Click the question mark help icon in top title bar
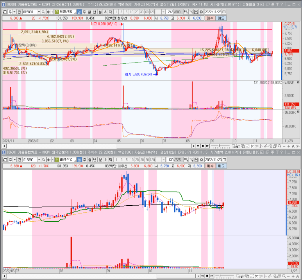 click(282, 4)
